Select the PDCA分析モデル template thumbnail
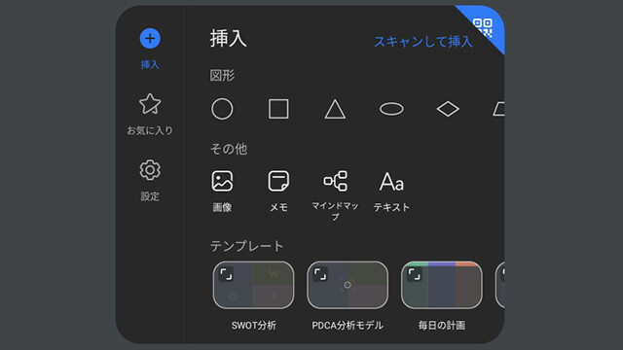The image size is (623, 350). click(348, 285)
